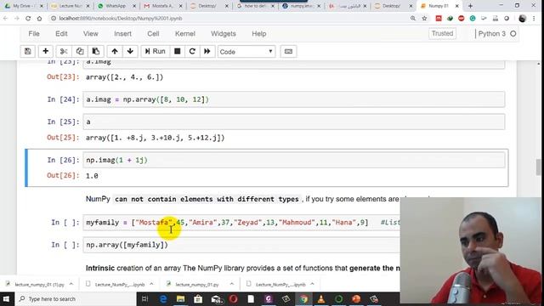Switch to the Lecture Nu browser tab
Image resolution: width=544 pixels, height=306 pixels.
(x=70, y=6)
